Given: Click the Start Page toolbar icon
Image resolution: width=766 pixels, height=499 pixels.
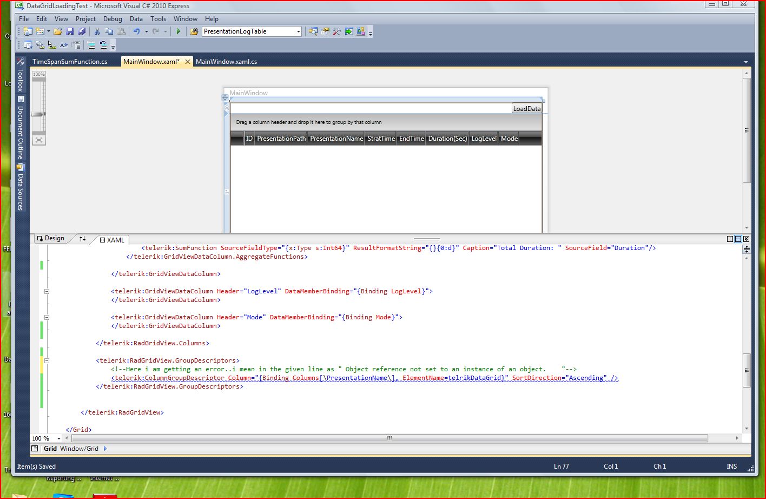Looking at the screenshot, I should tap(349, 32).
